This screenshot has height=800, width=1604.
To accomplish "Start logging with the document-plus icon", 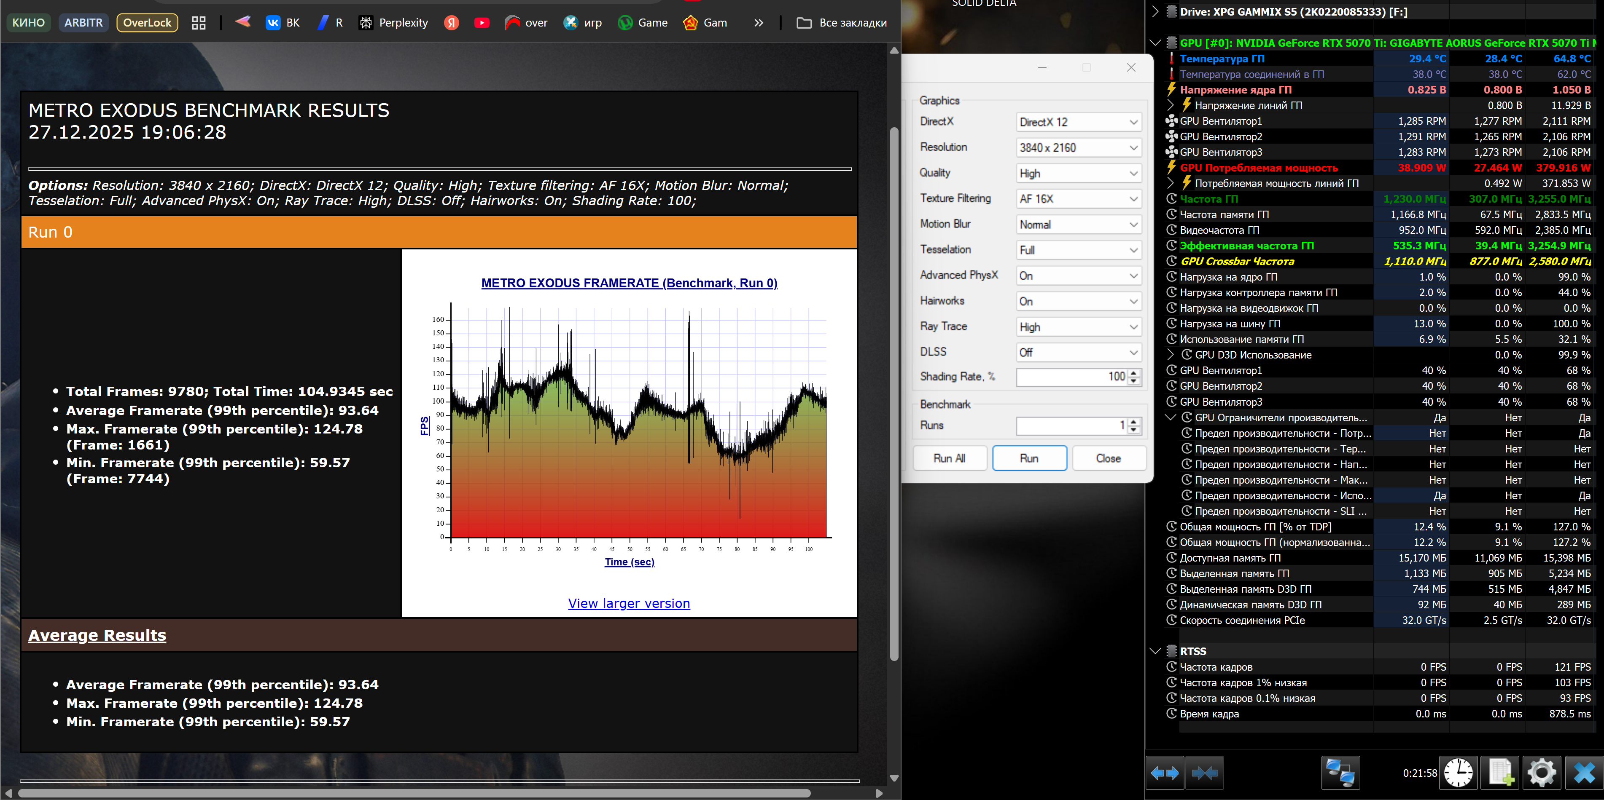I will tap(1501, 773).
